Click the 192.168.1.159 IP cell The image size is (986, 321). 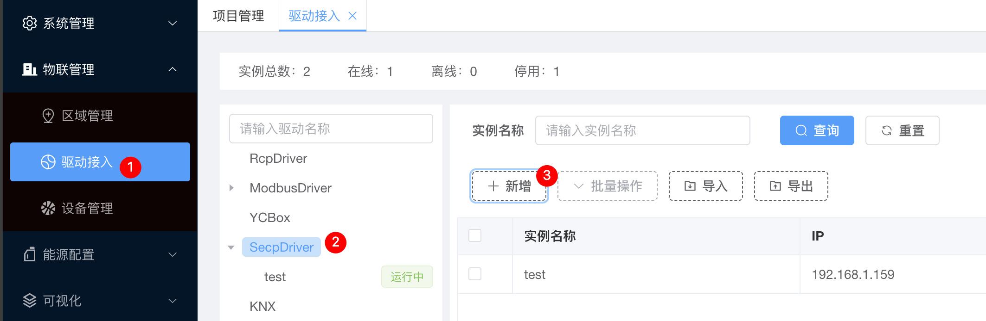click(x=853, y=274)
